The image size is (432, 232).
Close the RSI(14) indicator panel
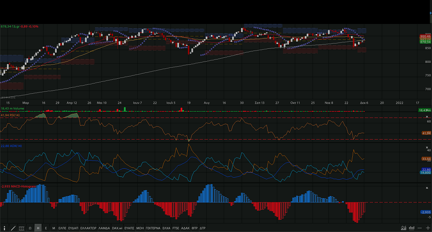(427, 117)
